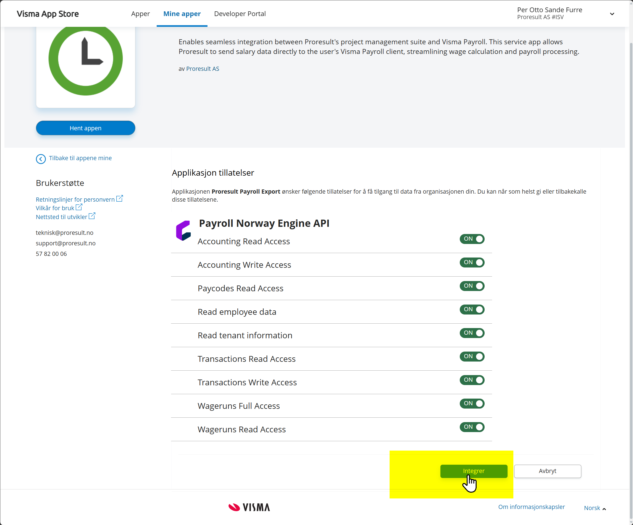Image resolution: width=633 pixels, height=525 pixels.
Task: Click the Per Otto Sande Furre name
Action: (x=550, y=10)
